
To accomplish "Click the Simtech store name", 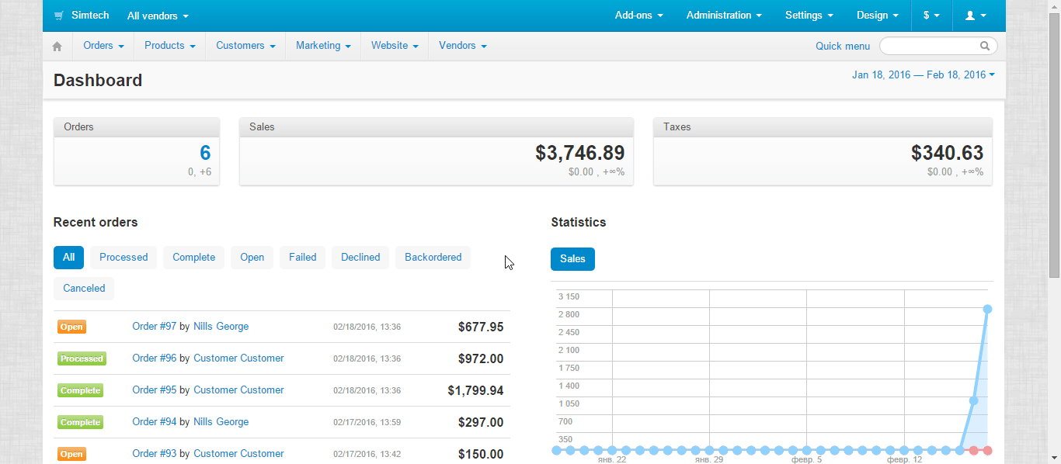I will [90, 16].
